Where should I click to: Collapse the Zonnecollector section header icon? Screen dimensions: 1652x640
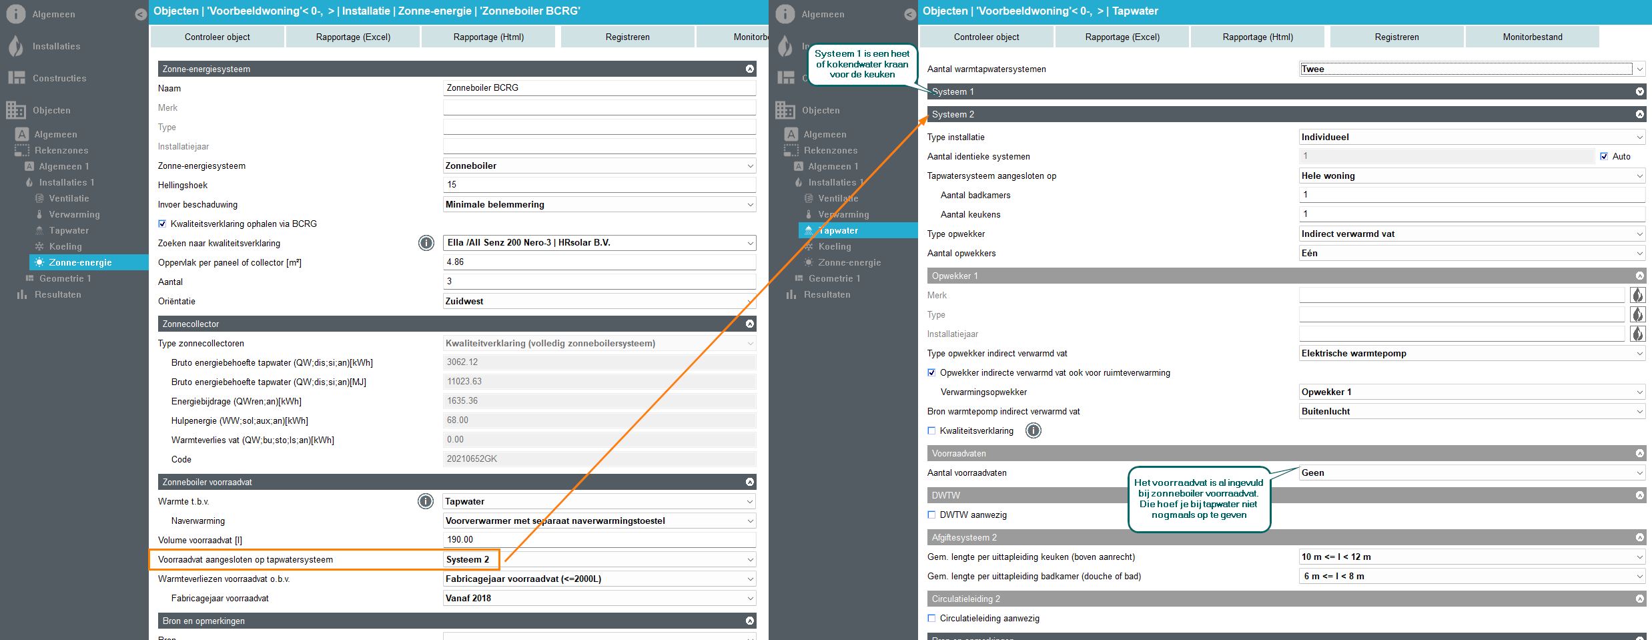749,324
